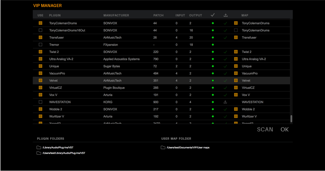Click the Wobble 2 map name
The height and width of the screenshot is (171, 325).
tap(248, 109)
